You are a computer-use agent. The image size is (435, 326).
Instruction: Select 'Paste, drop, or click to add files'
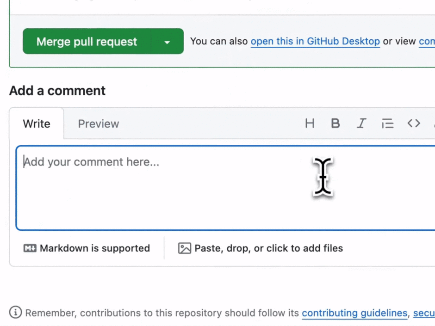tap(268, 248)
